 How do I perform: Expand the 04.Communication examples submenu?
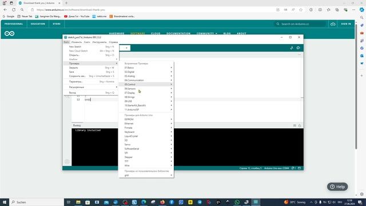coord(146,80)
